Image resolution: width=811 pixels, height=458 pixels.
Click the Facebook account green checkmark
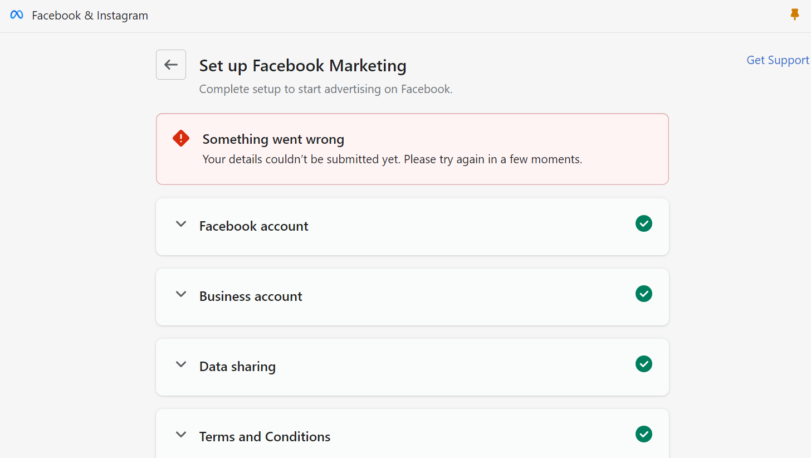(x=644, y=223)
